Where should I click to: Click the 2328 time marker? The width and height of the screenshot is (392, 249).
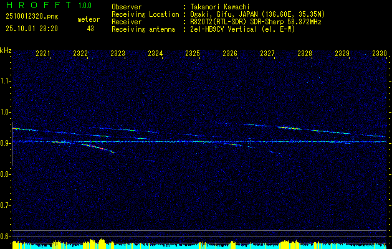click(x=305, y=53)
